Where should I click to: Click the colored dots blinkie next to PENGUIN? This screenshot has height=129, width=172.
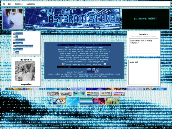[x=36, y=89]
